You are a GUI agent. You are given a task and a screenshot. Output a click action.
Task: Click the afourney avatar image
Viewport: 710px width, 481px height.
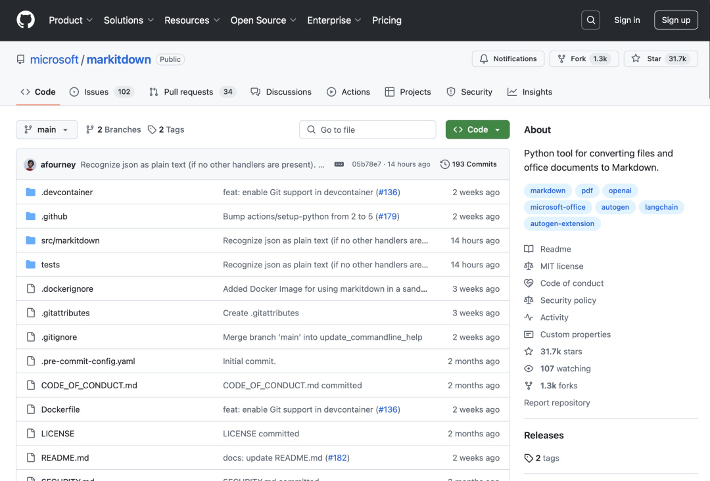[30, 165]
